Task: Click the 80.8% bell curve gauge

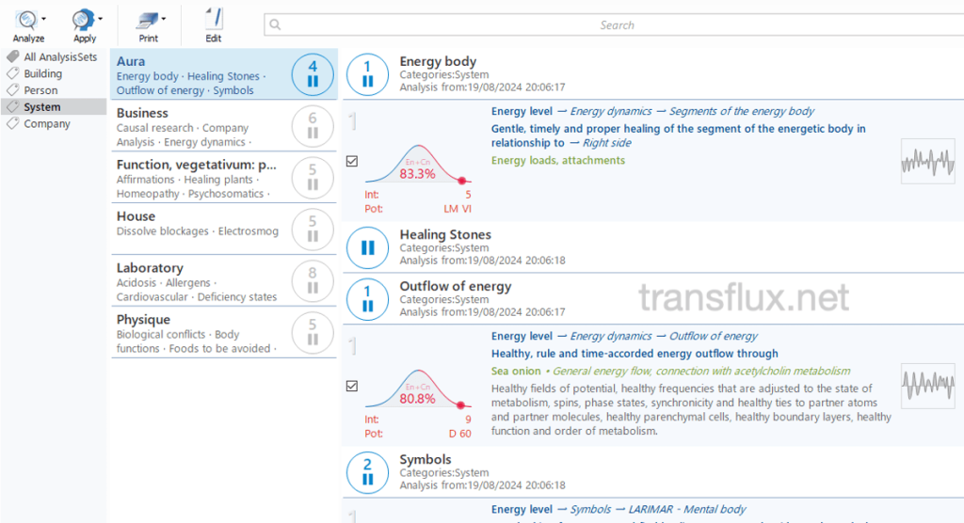Action: click(x=417, y=390)
